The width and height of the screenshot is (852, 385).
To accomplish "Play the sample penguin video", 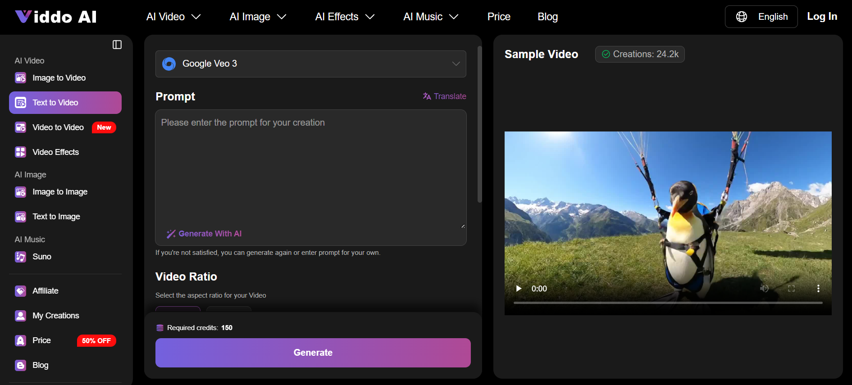I will [x=519, y=289].
